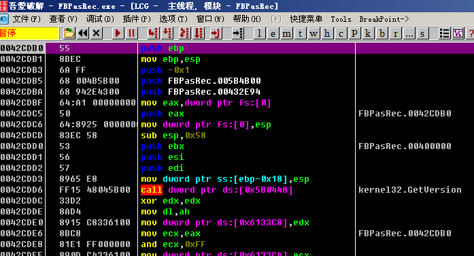Viewport: 474px width, 256px height.
Task: Run the program with the red play icon
Action: pos(118,33)
